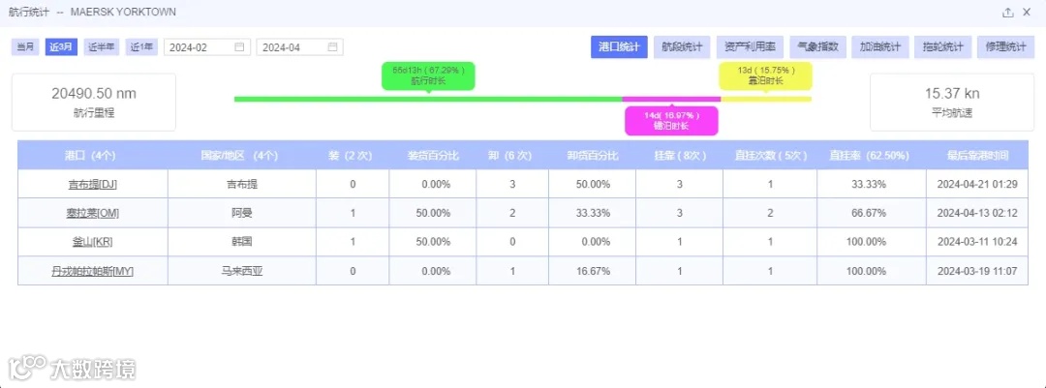Click the 20490.50 nm 航行里程 card
Viewport: 1046px width, 388px height.
coord(93,102)
